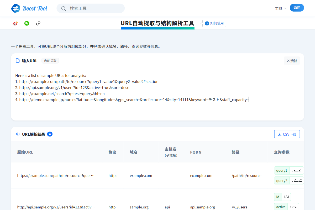Click the question mark help icon

coord(207,23)
